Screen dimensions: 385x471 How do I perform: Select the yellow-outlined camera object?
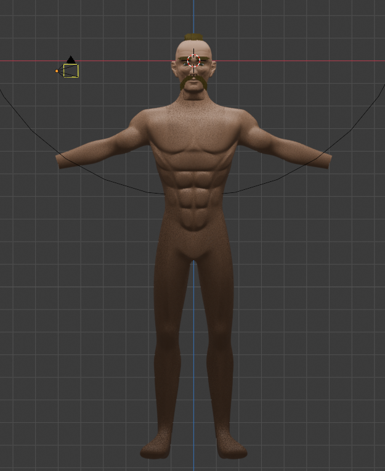pos(71,71)
